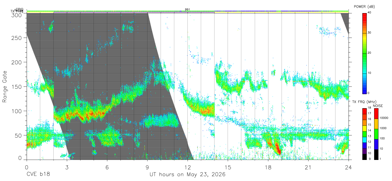Click the 1 label in the noise legend
The width and height of the screenshot is (392, 181).
pyautogui.click(x=380, y=159)
